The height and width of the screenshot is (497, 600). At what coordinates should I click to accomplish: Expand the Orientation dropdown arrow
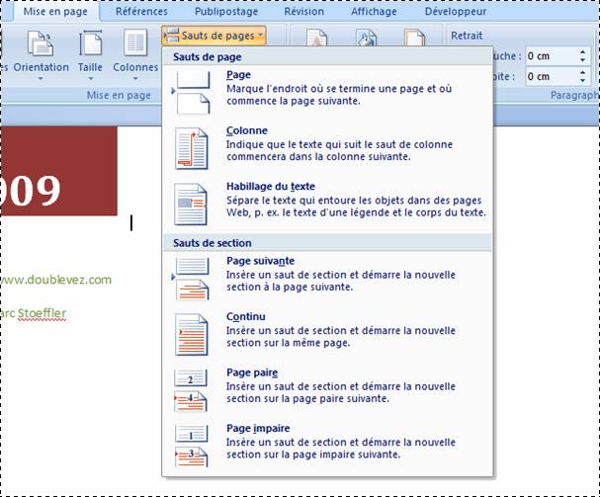pyautogui.click(x=41, y=79)
